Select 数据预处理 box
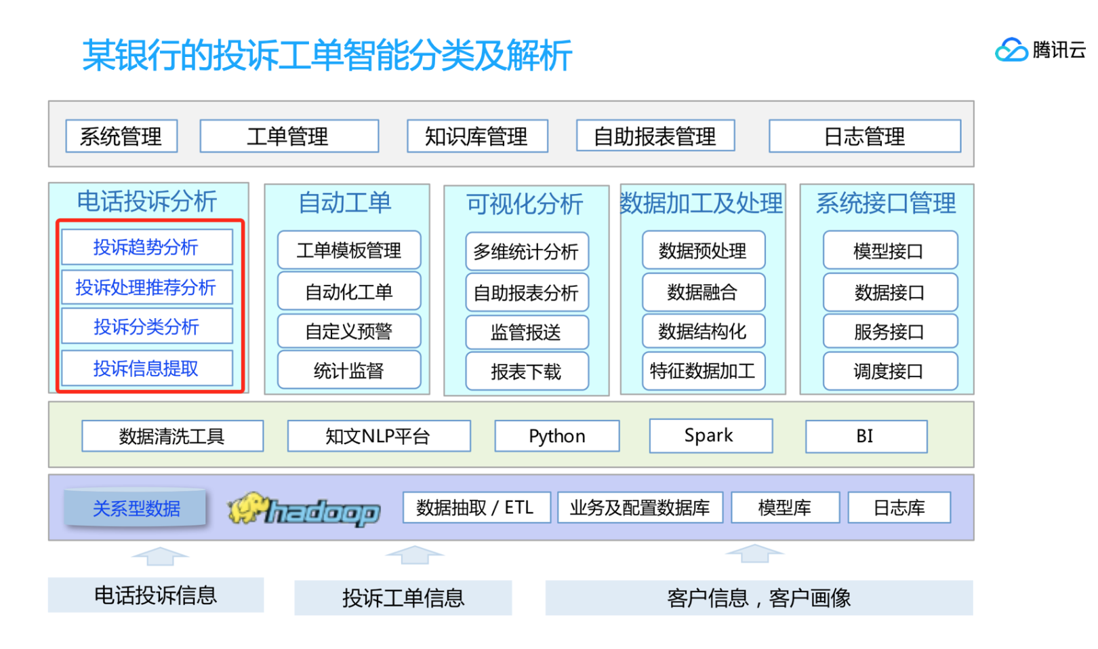The image size is (1098, 649). 704,250
